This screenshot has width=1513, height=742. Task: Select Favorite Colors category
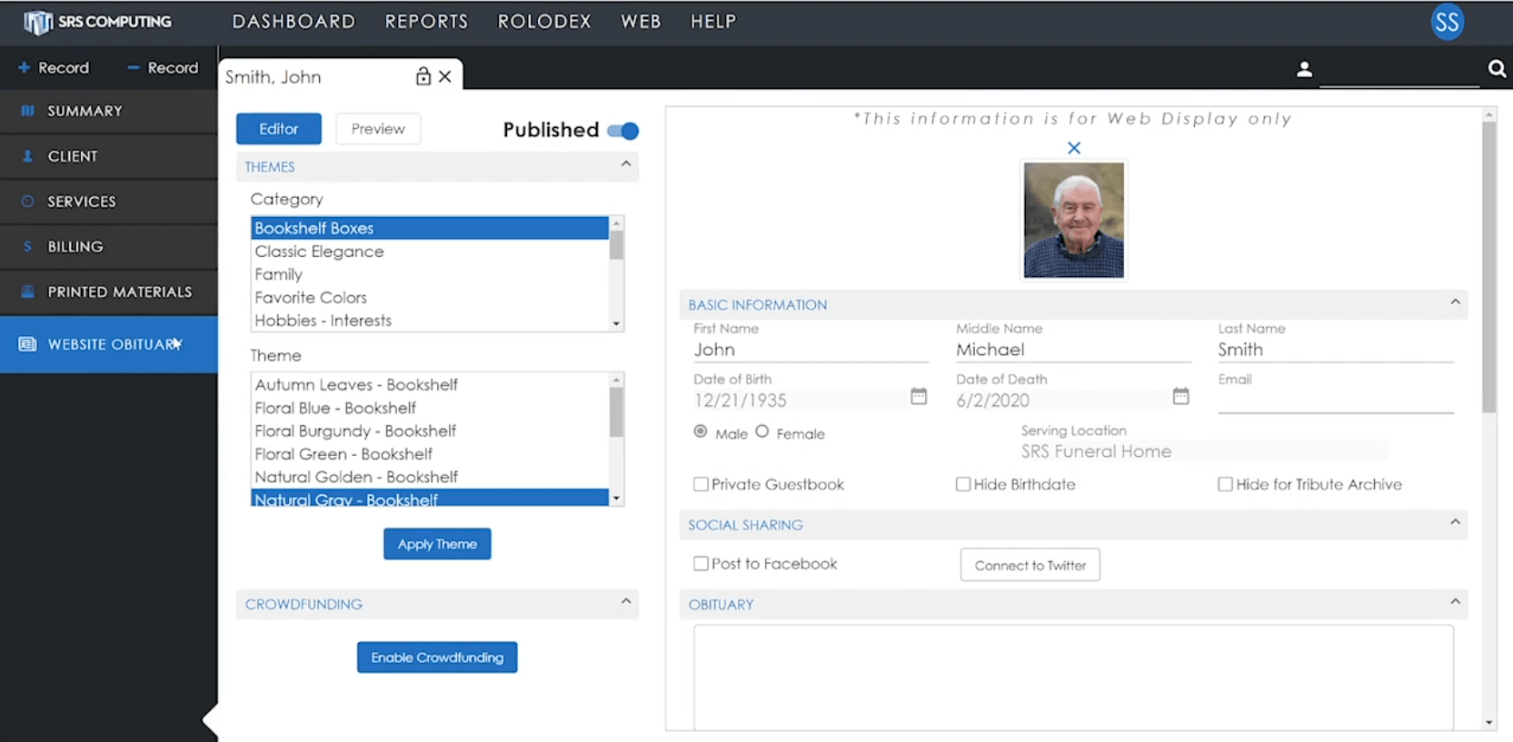(x=430, y=298)
